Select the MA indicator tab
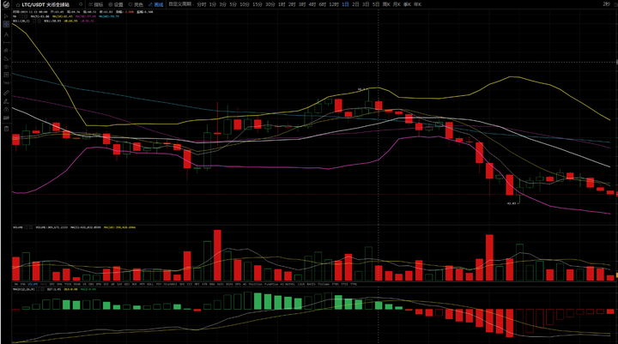The height and width of the screenshot is (344, 618). 15,284
